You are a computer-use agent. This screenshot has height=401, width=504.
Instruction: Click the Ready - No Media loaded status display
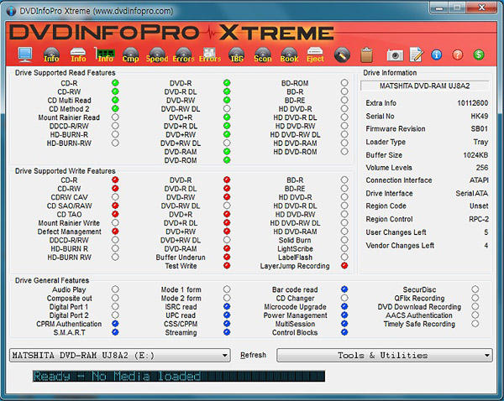click(179, 376)
